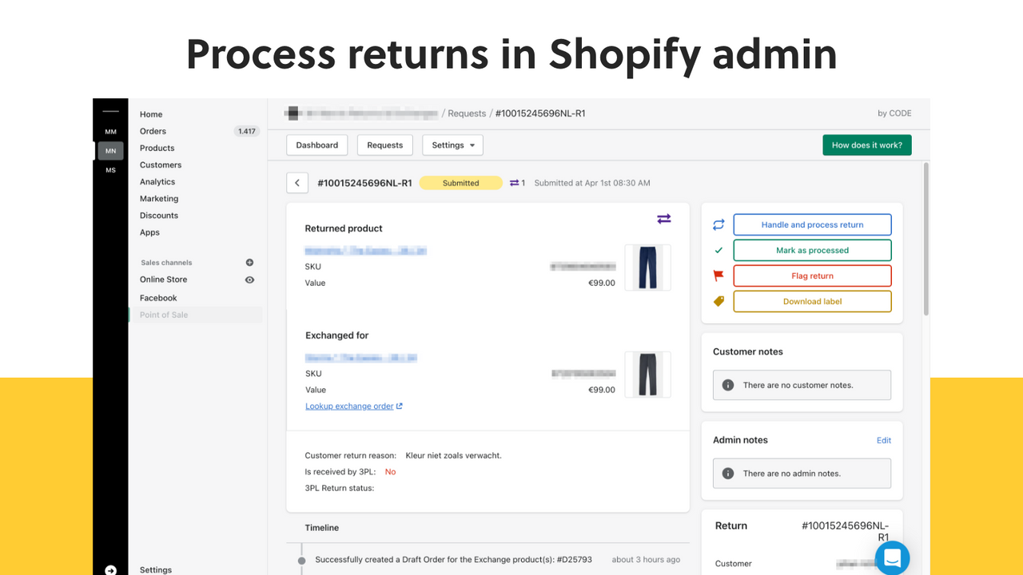Click the info icon in Admin notes

click(x=728, y=474)
